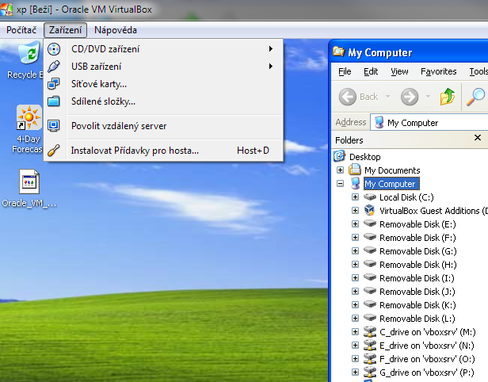Select Local Disk (C:)
This screenshot has height=382, width=488.
point(406,197)
